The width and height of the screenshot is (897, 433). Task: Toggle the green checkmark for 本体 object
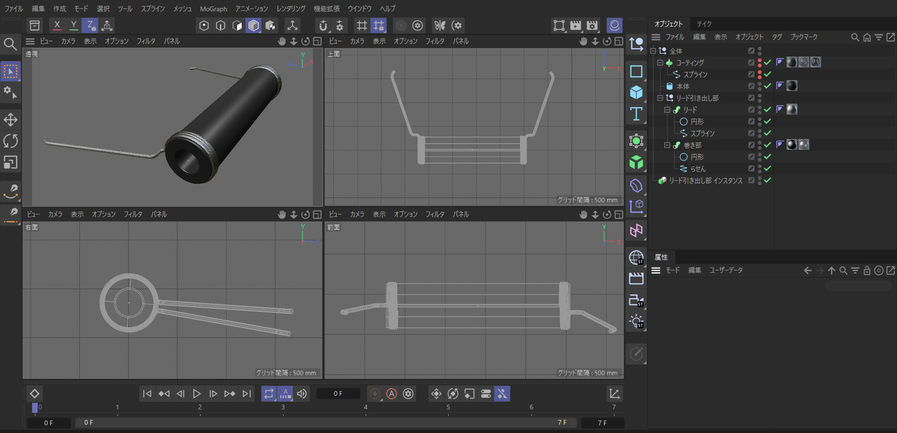point(768,86)
